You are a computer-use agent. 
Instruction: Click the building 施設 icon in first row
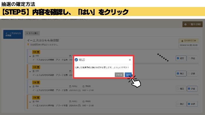coord(33,56)
